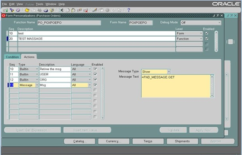Click the Delete Record icon with red X
This screenshot has width=242, height=155.
(86, 10)
